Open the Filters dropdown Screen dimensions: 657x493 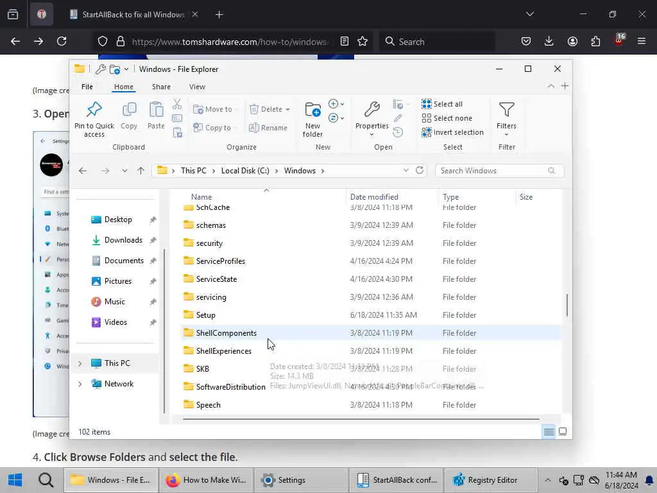(x=506, y=119)
